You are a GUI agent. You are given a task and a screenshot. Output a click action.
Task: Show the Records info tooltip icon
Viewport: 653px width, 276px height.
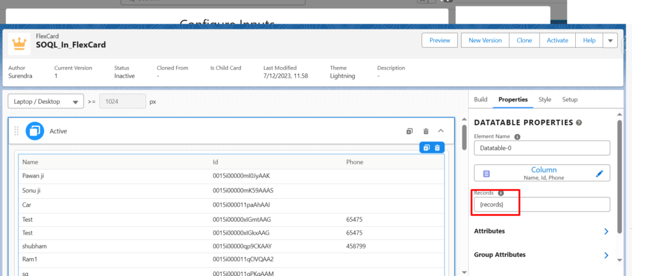pyautogui.click(x=501, y=193)
